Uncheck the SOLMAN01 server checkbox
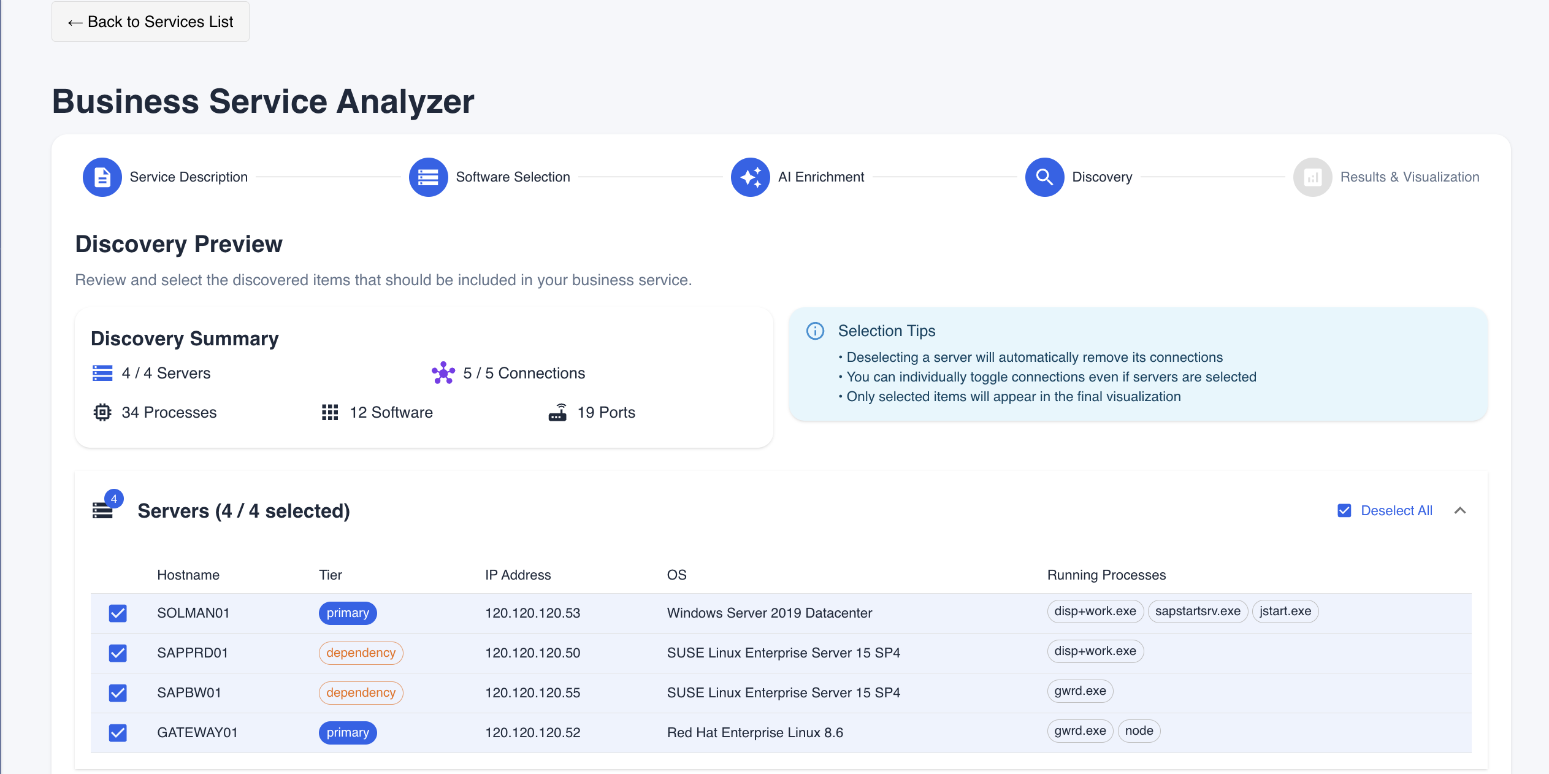This screenshot has width=1549, height=774. [x=118, y=613]
